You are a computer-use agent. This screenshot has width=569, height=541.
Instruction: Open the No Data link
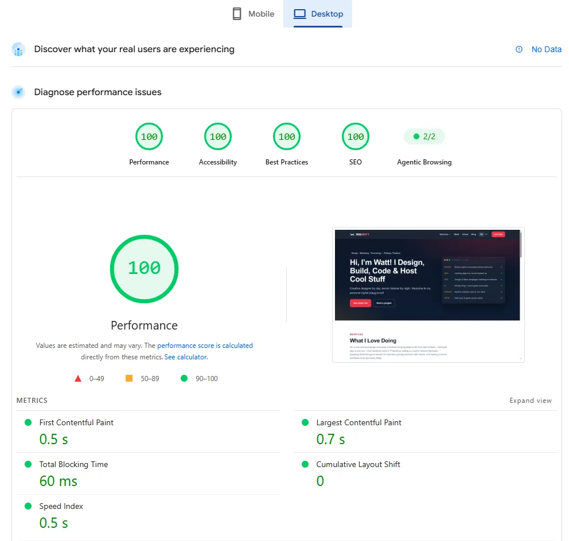(546, 49)
